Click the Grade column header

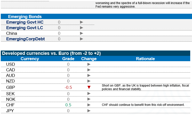pos(68,59)
